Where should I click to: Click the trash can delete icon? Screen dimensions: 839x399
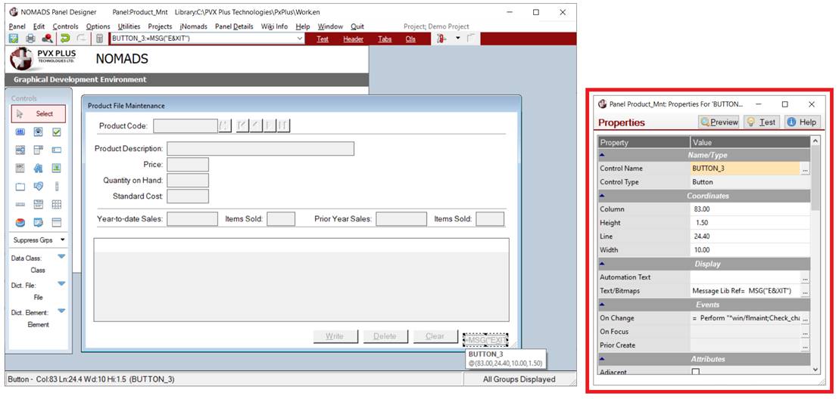tap(99, 39)
